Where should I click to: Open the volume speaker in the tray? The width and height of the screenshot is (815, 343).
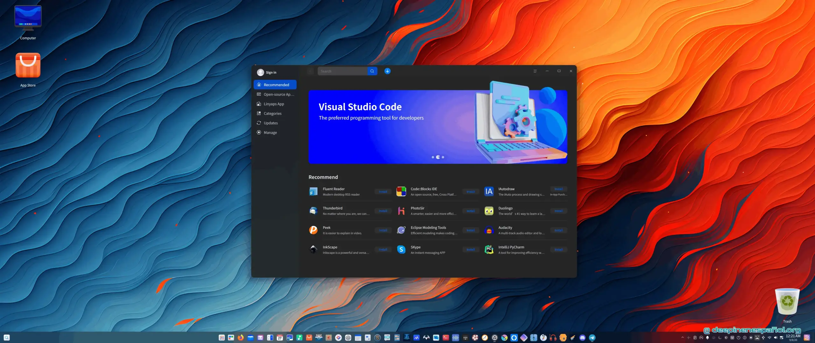click(776, 338)
